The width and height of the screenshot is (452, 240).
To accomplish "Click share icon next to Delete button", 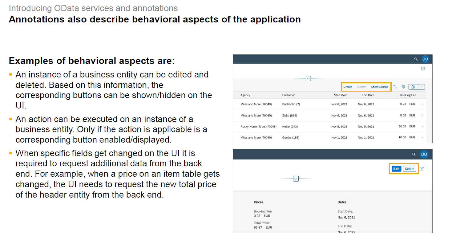I will click(422, 169).
